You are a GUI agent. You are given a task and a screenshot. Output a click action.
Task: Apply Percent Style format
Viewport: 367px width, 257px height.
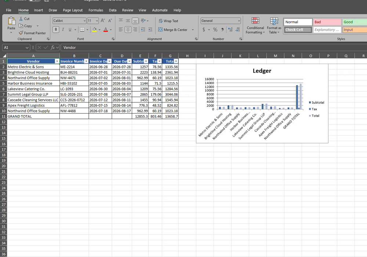pos(215,29)
